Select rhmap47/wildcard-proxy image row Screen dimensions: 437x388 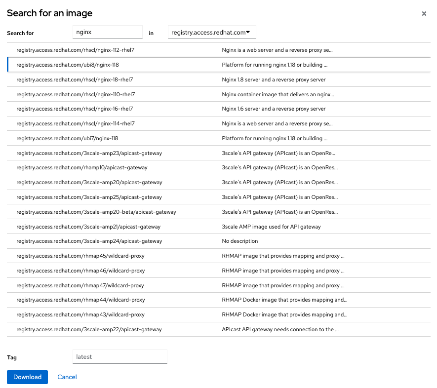click(x=218, y=285)
